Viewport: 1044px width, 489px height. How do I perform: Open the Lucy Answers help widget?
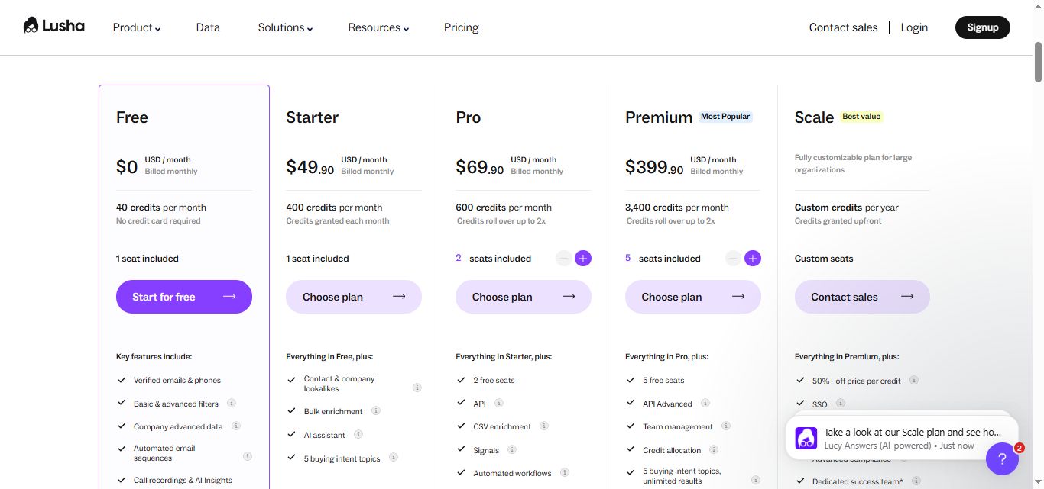pyautogui.click(x=1002, y=458)
